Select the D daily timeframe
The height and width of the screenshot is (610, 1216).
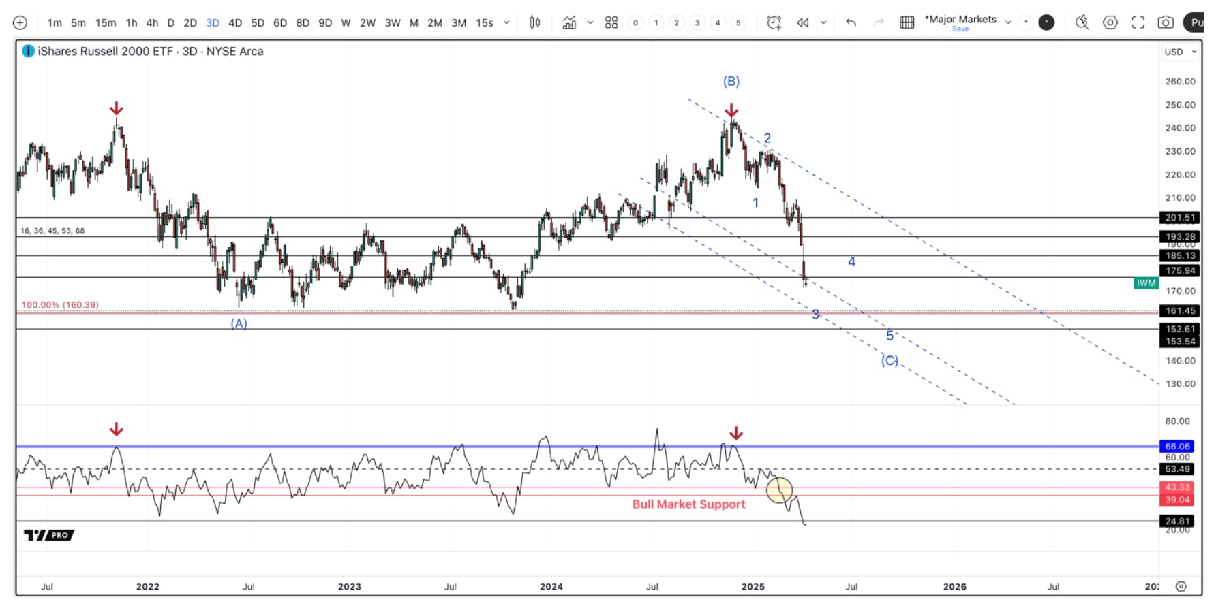[171, 22]
